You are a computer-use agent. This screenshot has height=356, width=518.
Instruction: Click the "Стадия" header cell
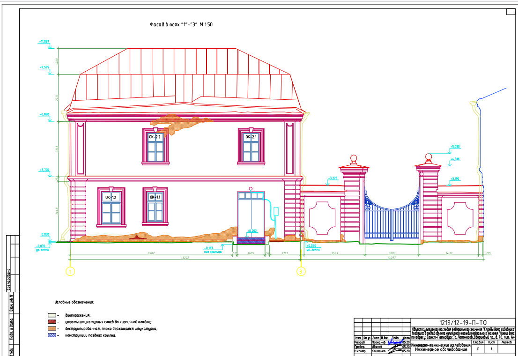(478, 342)
